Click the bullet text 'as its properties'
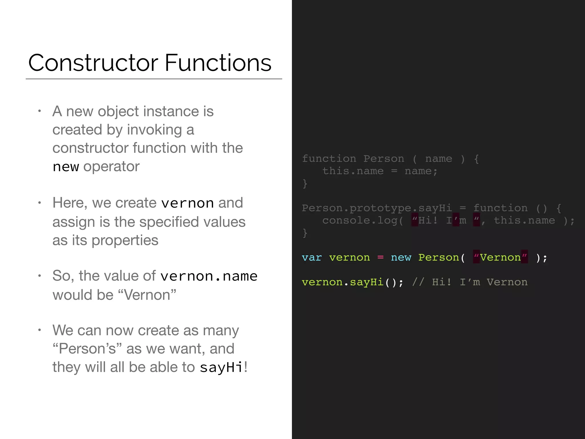The width and height of the screenshot is (585, 439). pos(105,240)
